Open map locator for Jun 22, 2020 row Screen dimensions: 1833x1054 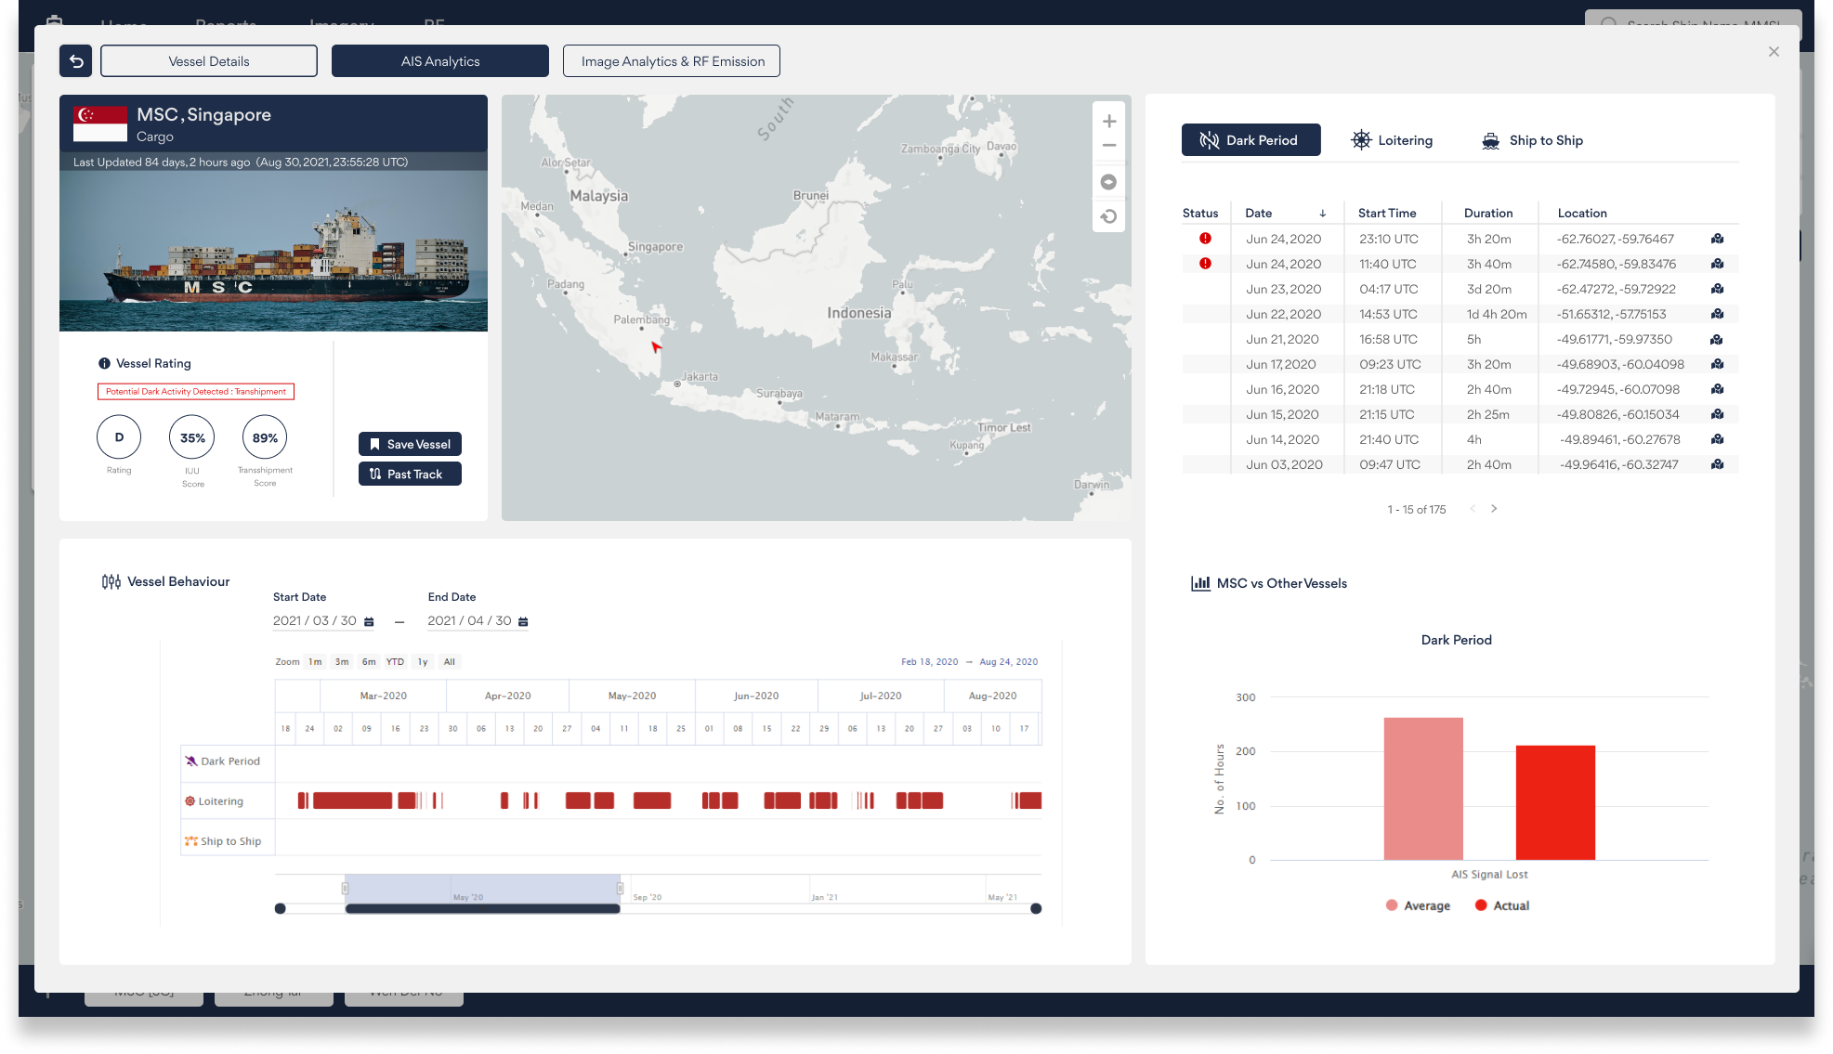click(x=1717, y=314)
